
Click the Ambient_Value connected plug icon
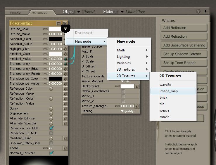pos(65,59)
